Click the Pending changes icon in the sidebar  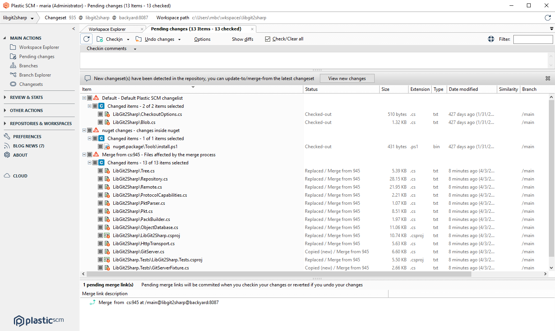click(13, 57)
